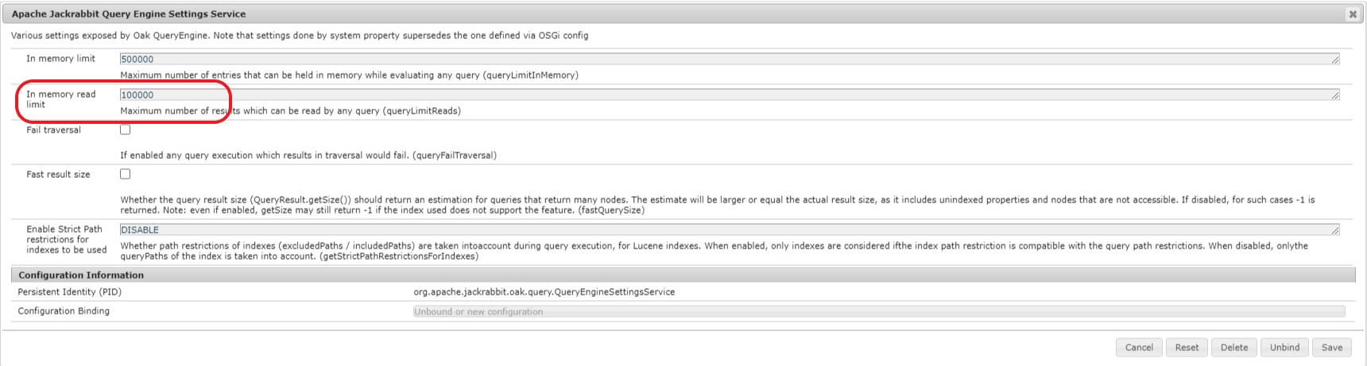Viewport: 1367px width, 366px height.
Task: Enable the Fail traversal checkbox
Action: pos(126,130)
